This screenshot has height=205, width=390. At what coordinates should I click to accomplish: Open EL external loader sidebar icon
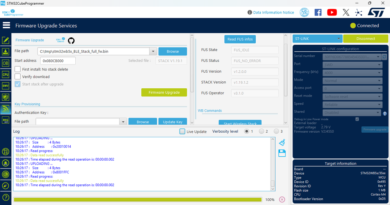[5, 174]
